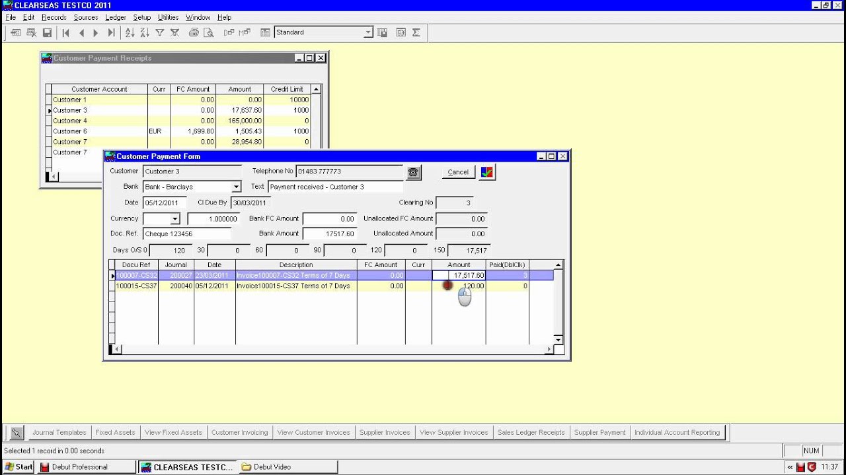The height and width of the screenshot is (475, 846).
Task: Click the sum (sigma) toolbar icon
Action: click(416, 32)
